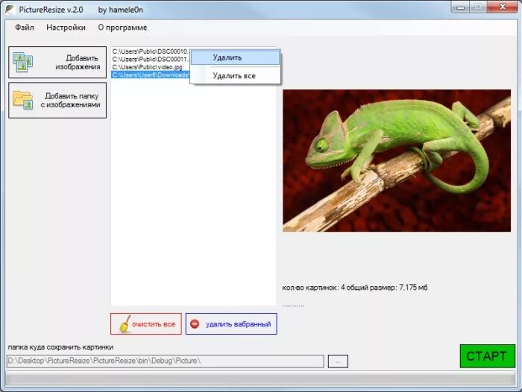Select the highlighted C:\Users\User6\Downloads entry
Image resolution: width=522 pixels, height=392 pixels.
pyautogui.click(x=151, y=75)
